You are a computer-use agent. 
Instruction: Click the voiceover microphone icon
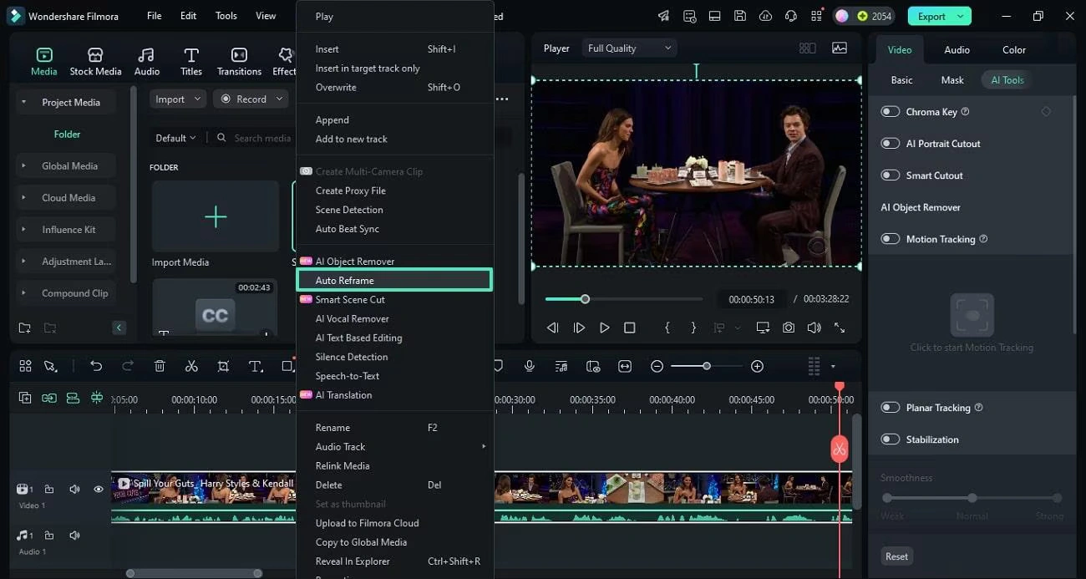tap(529, 366)
